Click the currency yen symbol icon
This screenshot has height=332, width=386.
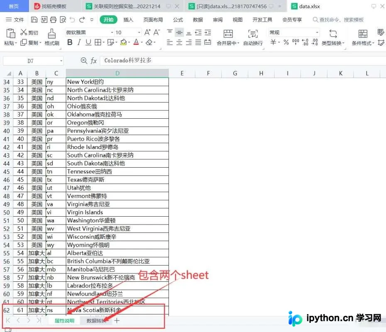(x=273, y=42)
